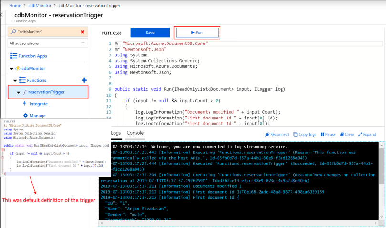This screenshot has width=386, height=228.
Task: Focus the "cdbMonitor" search field
Action: click(x=48, y=32)
